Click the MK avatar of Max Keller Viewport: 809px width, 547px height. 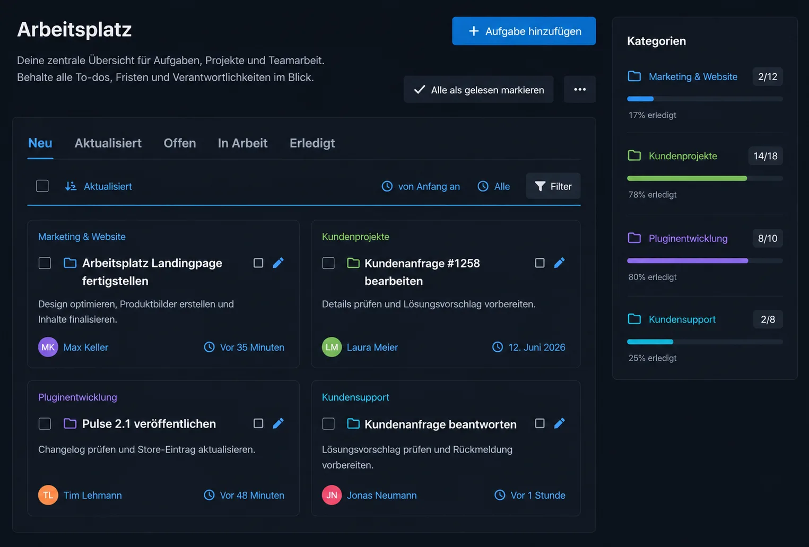[48, 347]
